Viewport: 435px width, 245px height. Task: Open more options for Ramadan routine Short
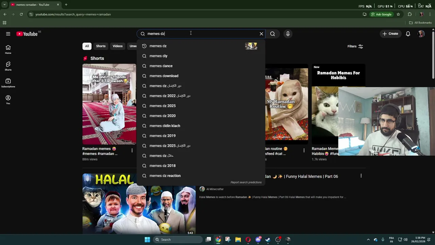[304, 150]
